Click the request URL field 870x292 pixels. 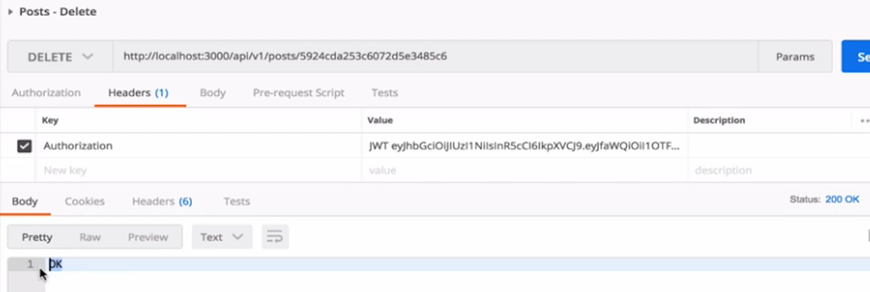pos(435,56)
